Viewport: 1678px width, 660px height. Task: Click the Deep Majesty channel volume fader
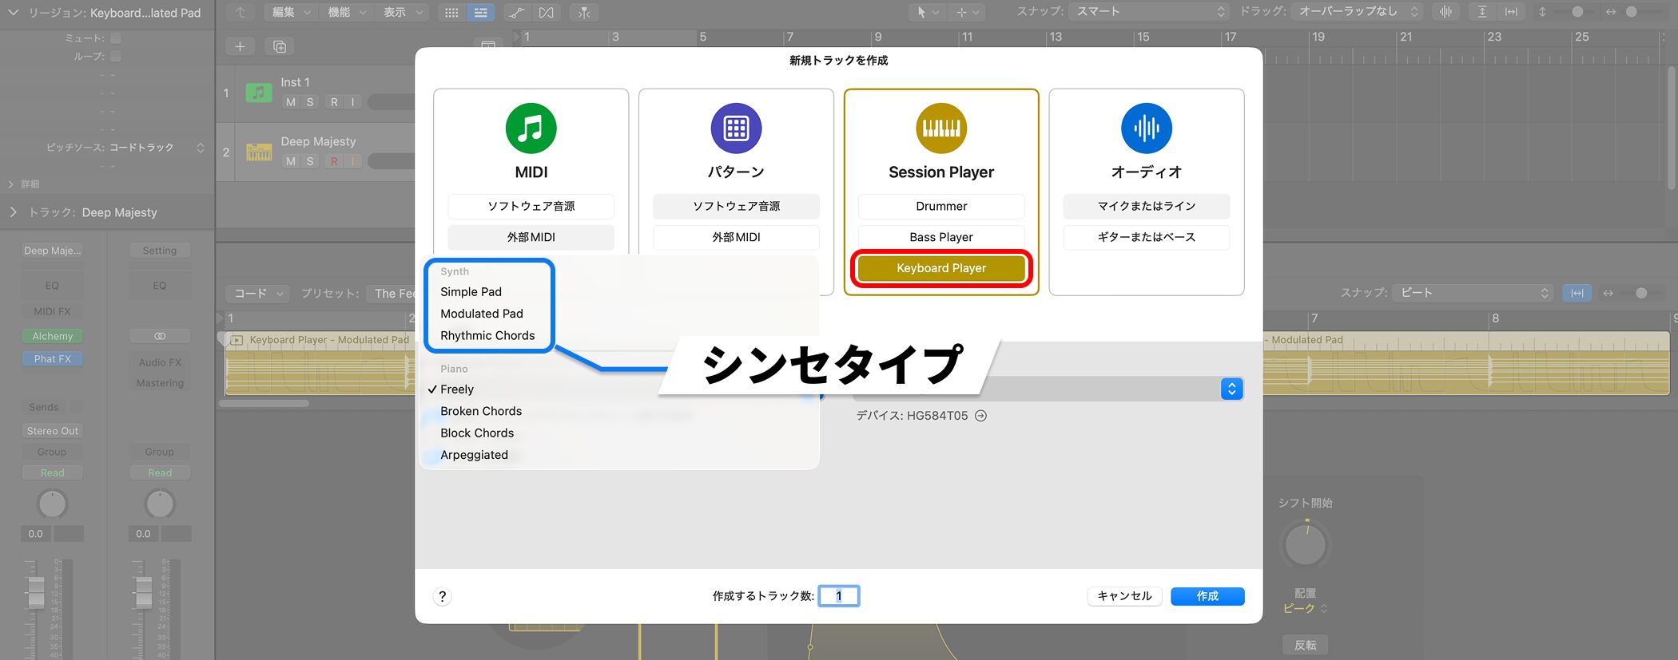(x=36, y=592)
